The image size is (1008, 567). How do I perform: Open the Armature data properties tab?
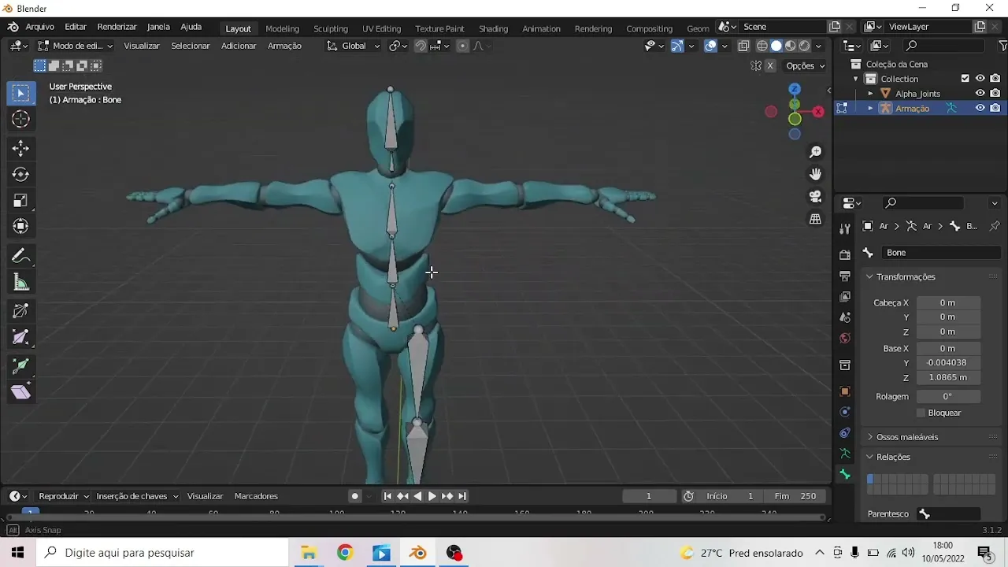click(845, 454)
